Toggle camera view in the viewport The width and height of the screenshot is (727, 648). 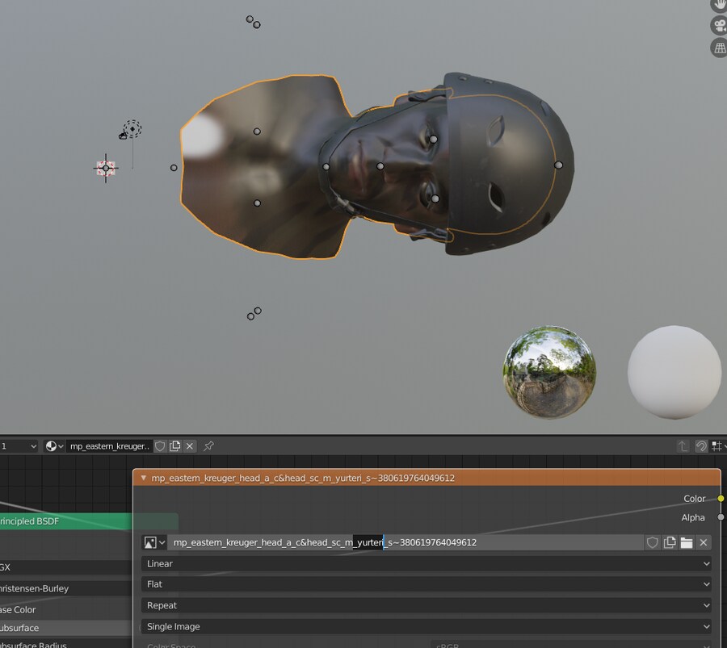719,26
